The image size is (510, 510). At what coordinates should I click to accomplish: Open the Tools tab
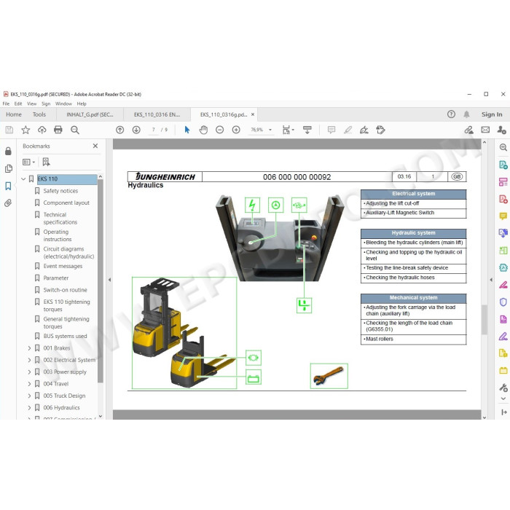point(39,114)
